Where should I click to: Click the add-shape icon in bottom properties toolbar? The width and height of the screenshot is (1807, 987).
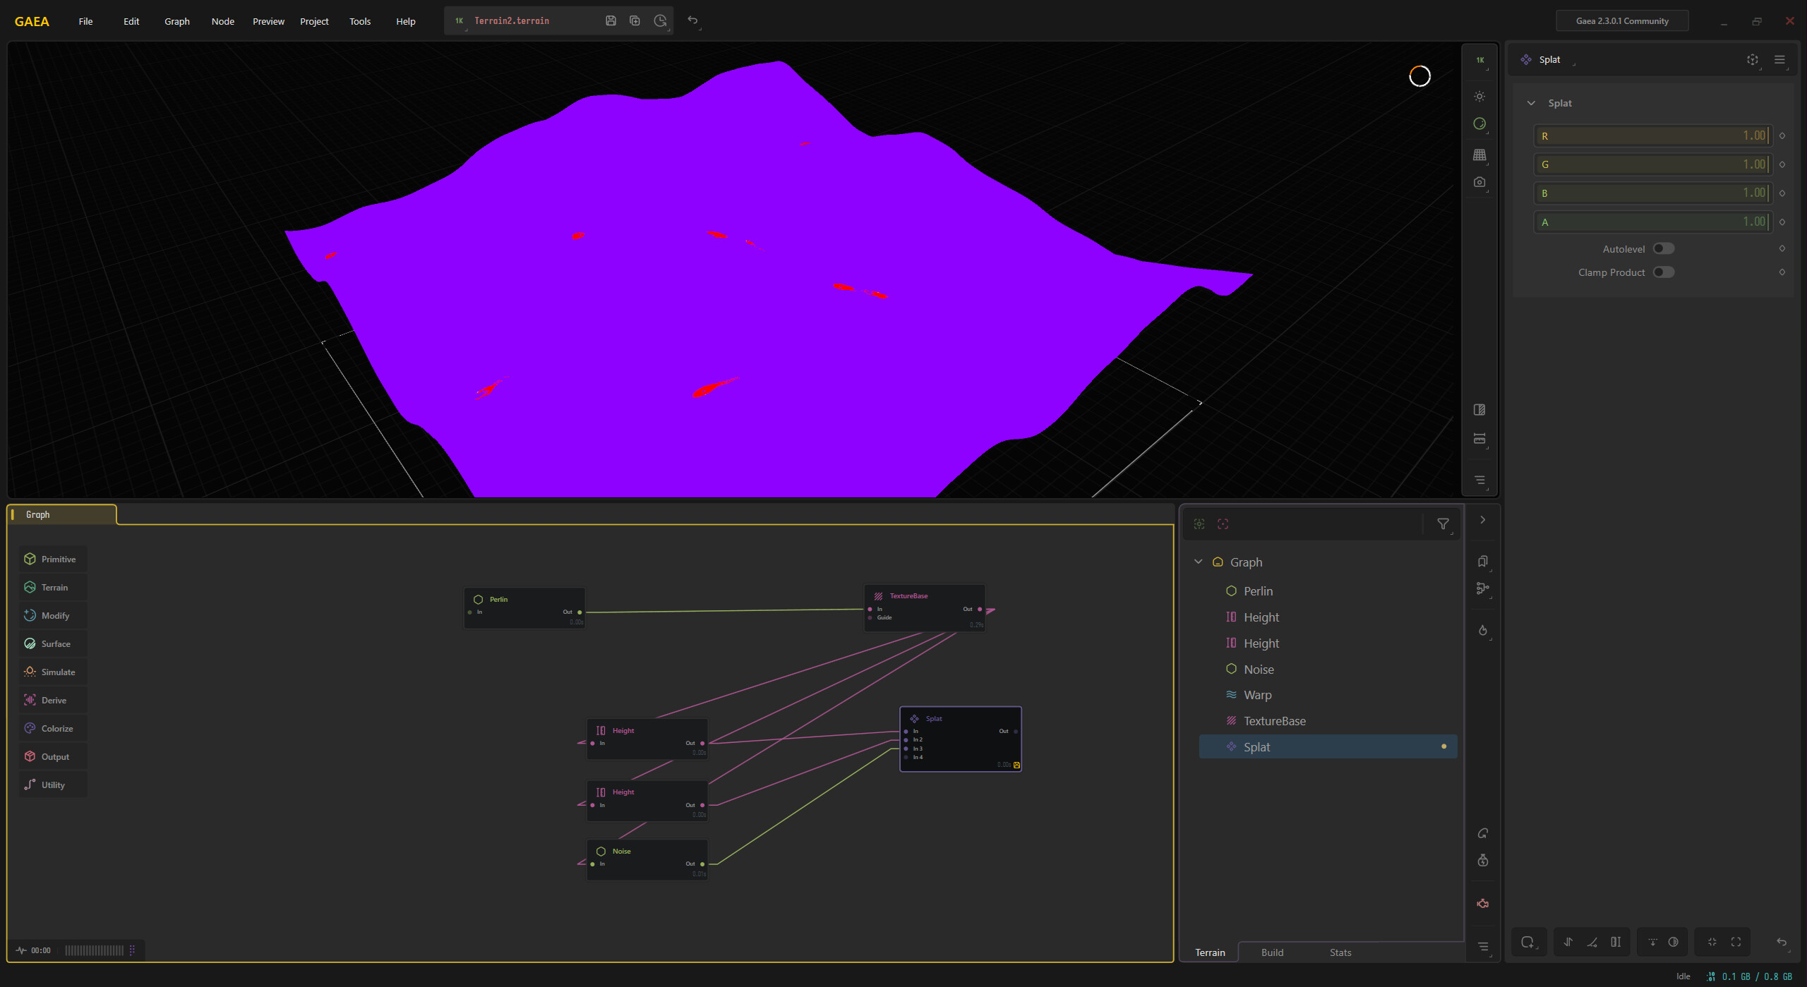point(1528,943)
